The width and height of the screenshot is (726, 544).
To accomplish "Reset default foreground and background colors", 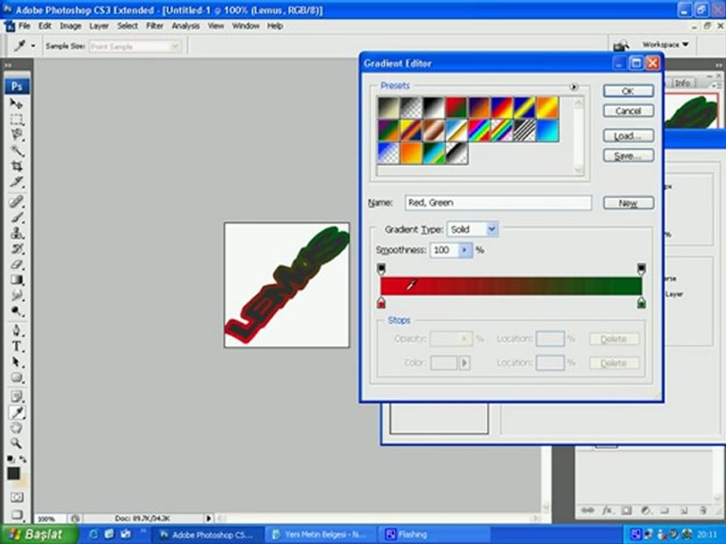I will coord(10,459).
